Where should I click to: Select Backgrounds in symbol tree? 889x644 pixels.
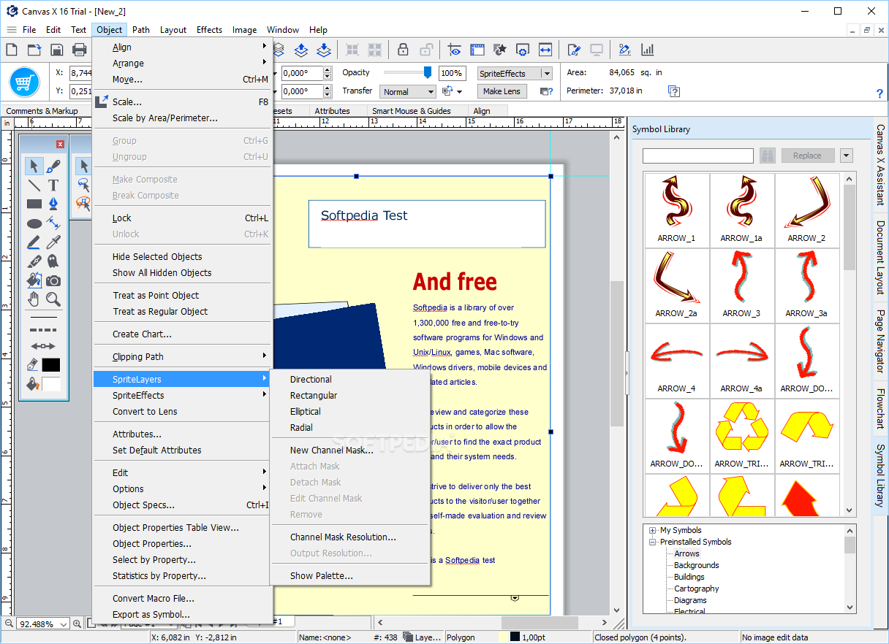[696, 565]
